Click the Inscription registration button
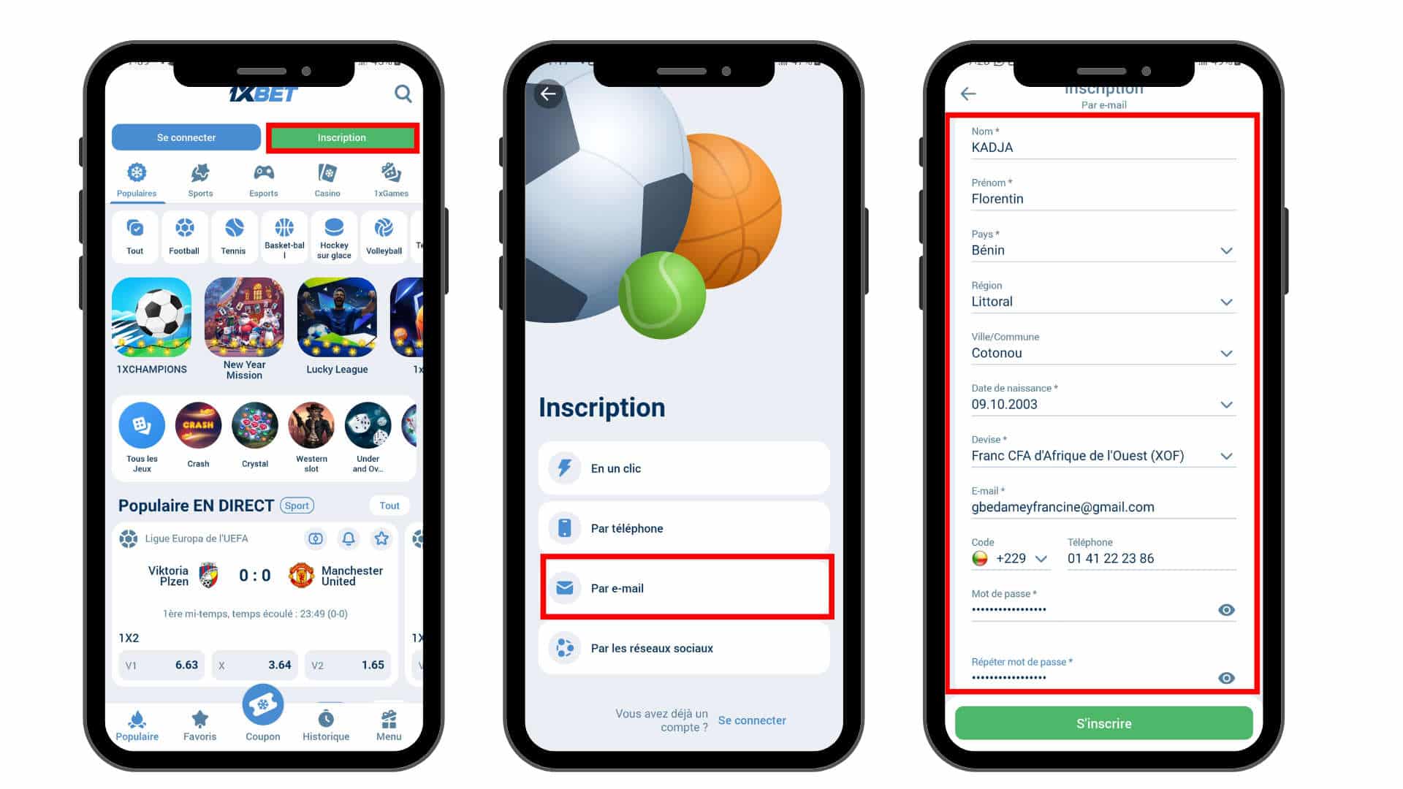1403x789 pixels. pyautogui.click(x=341, y=137)
